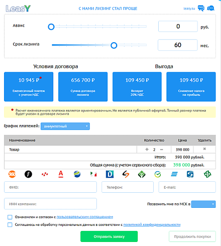Click the Отправить заявку button
Screen dimensions: 221x246
(x=109, y=236)
